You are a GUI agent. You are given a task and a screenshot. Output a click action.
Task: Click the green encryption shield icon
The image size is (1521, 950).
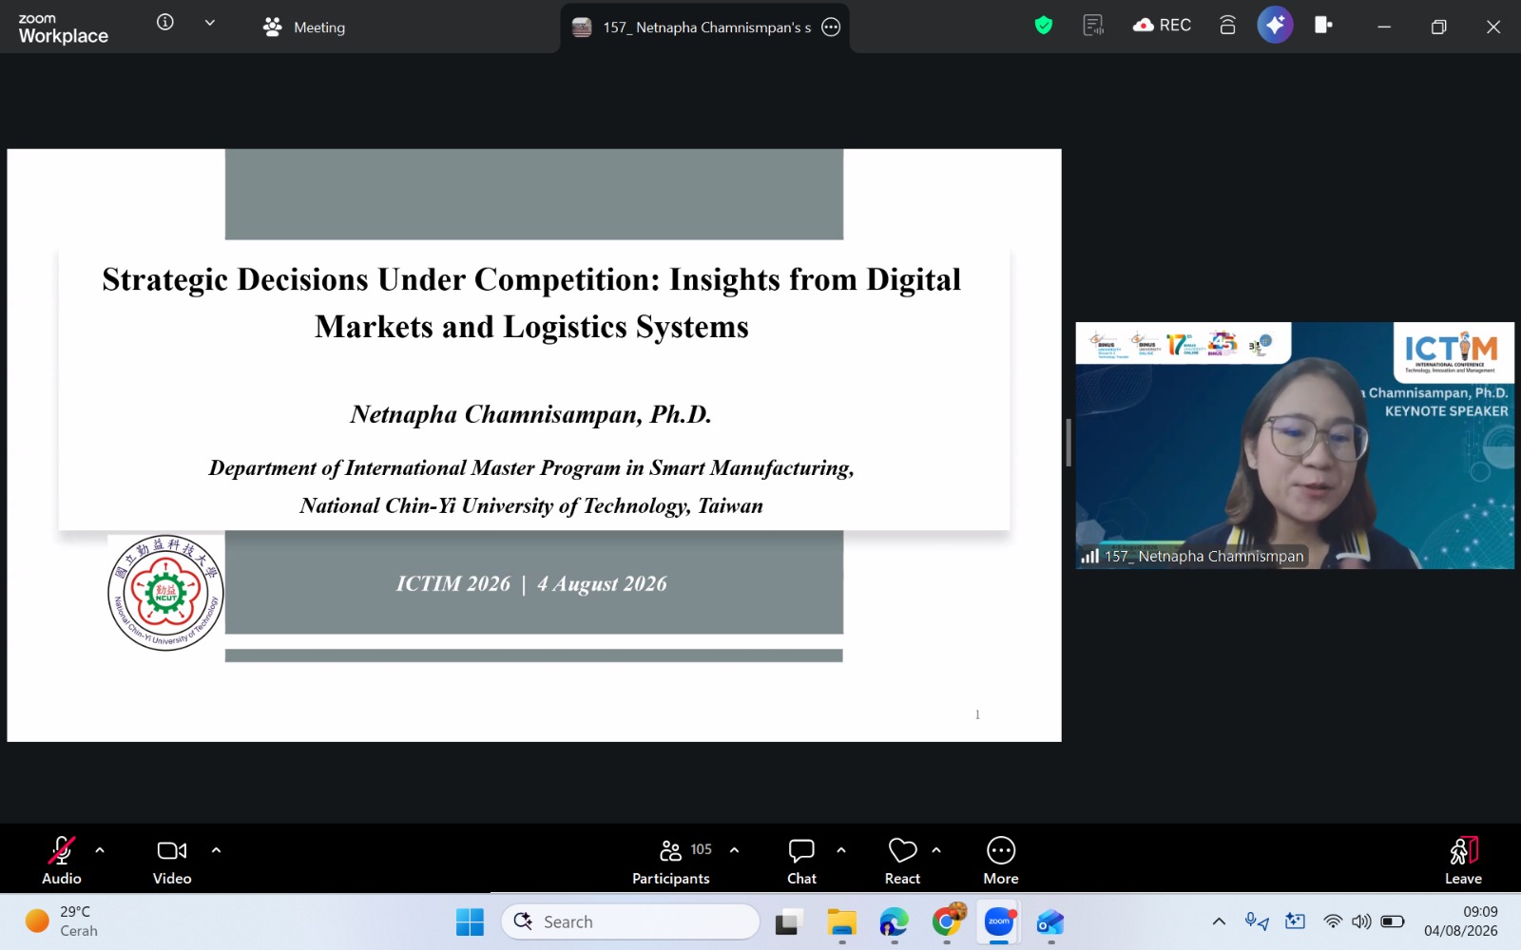(x=1044, y=26)
